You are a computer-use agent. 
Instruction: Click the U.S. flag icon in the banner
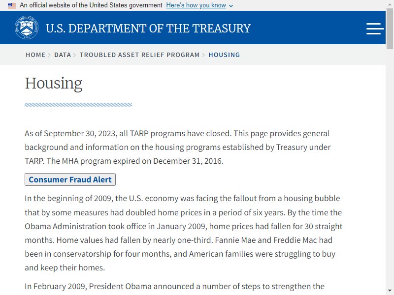click(11, 5)
